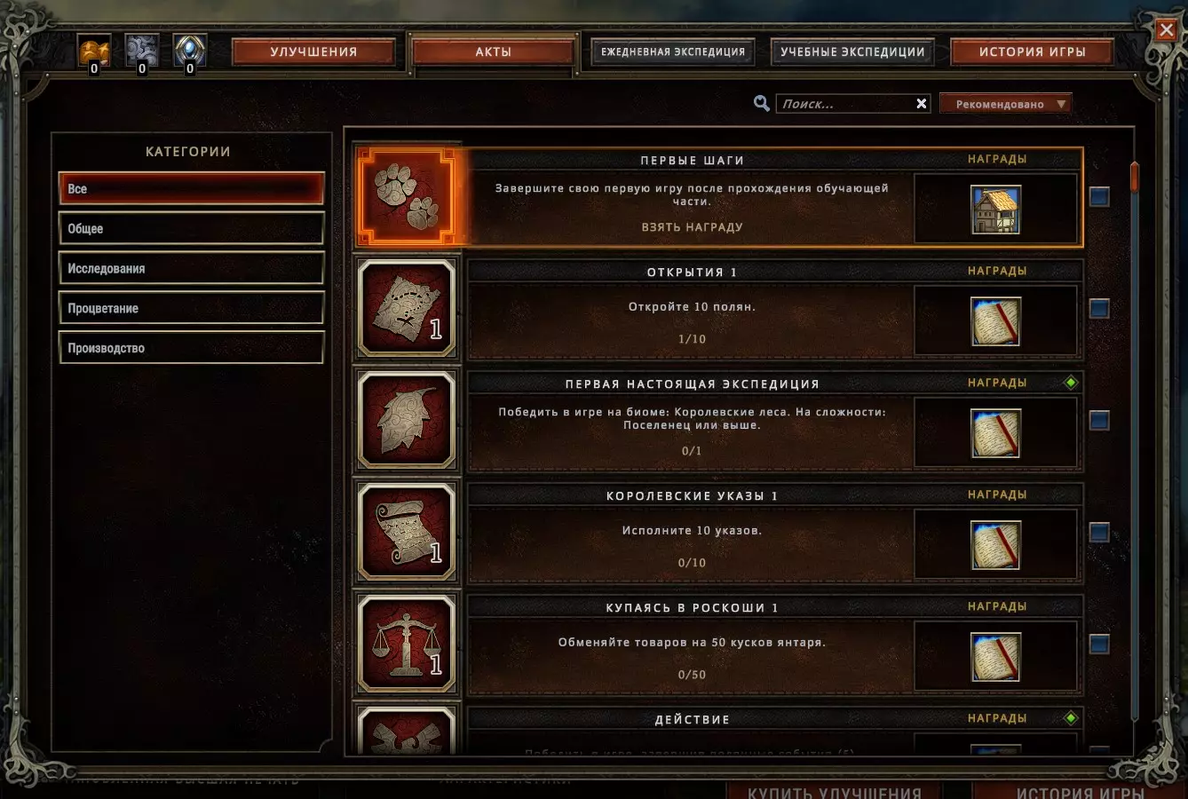Select the Производство category
The width and height of the screenshot is (1188, 799).
coord(191,348)
